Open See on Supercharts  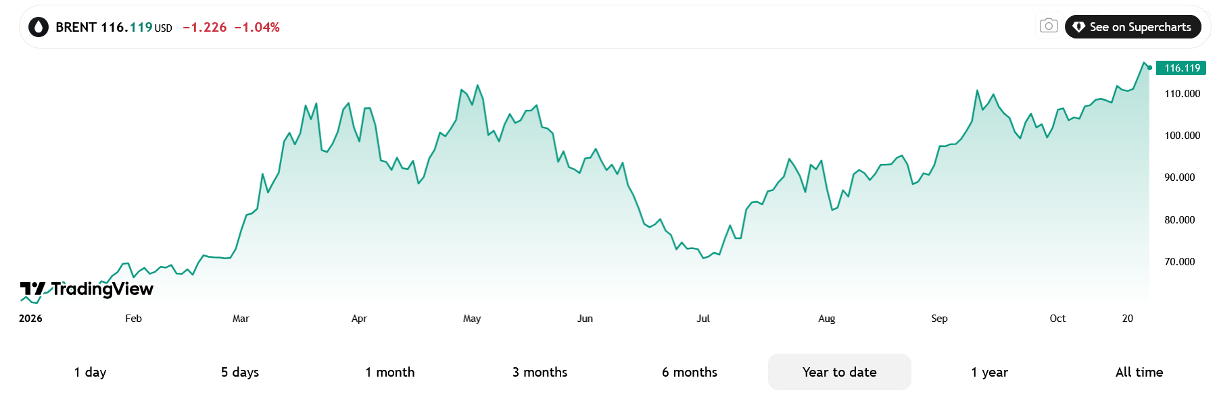tap(1133, 27)
